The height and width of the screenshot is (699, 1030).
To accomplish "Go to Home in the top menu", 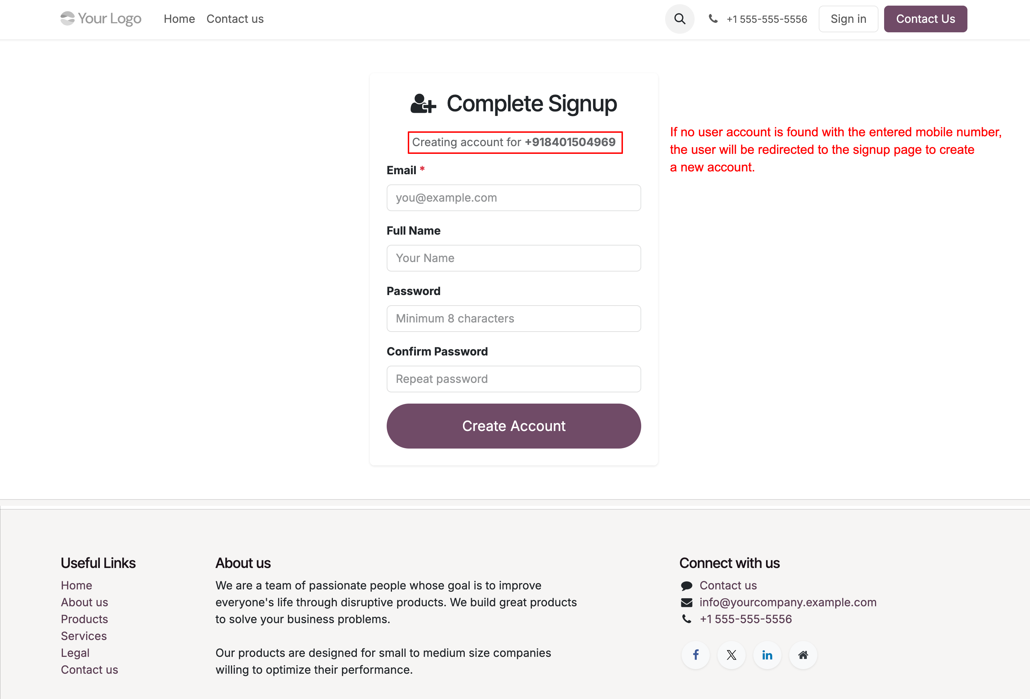I will click(179, 19).
